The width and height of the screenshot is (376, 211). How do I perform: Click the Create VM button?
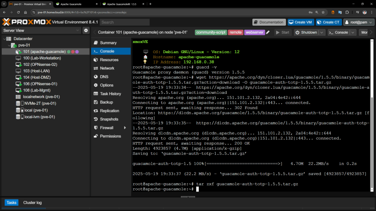tap(301, 22)
